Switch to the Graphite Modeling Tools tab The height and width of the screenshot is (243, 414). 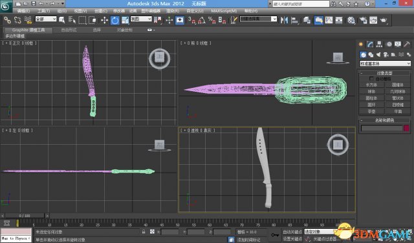tap(28, 30)
